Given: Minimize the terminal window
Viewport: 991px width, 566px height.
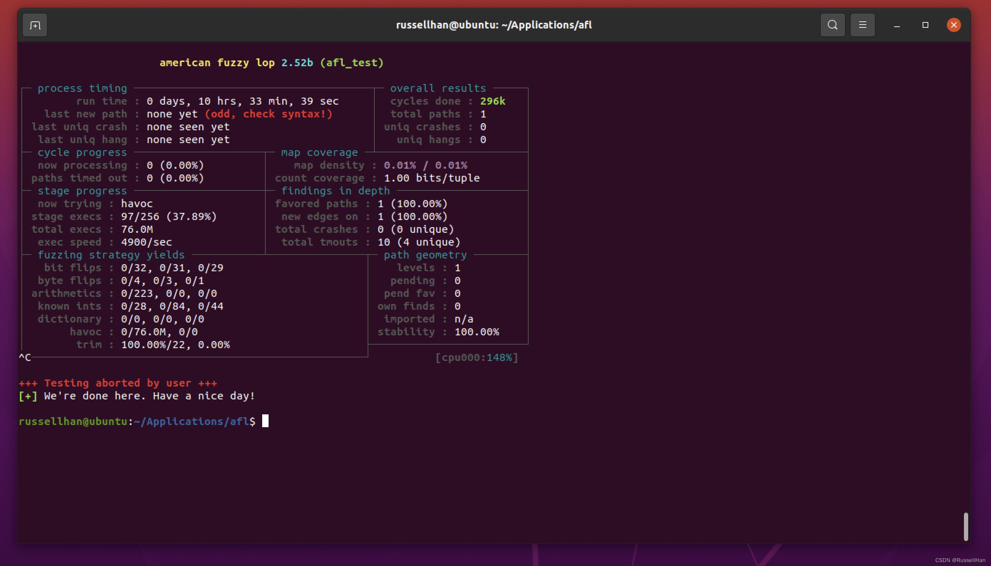Looking at the screenshot, I should click(x=897, y=25).
